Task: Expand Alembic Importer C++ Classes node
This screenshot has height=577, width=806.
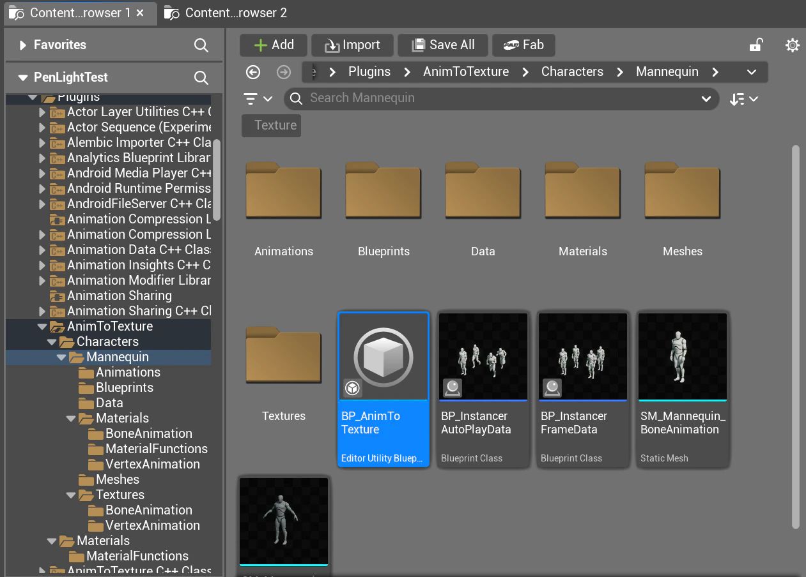Action: pos(42,142)
